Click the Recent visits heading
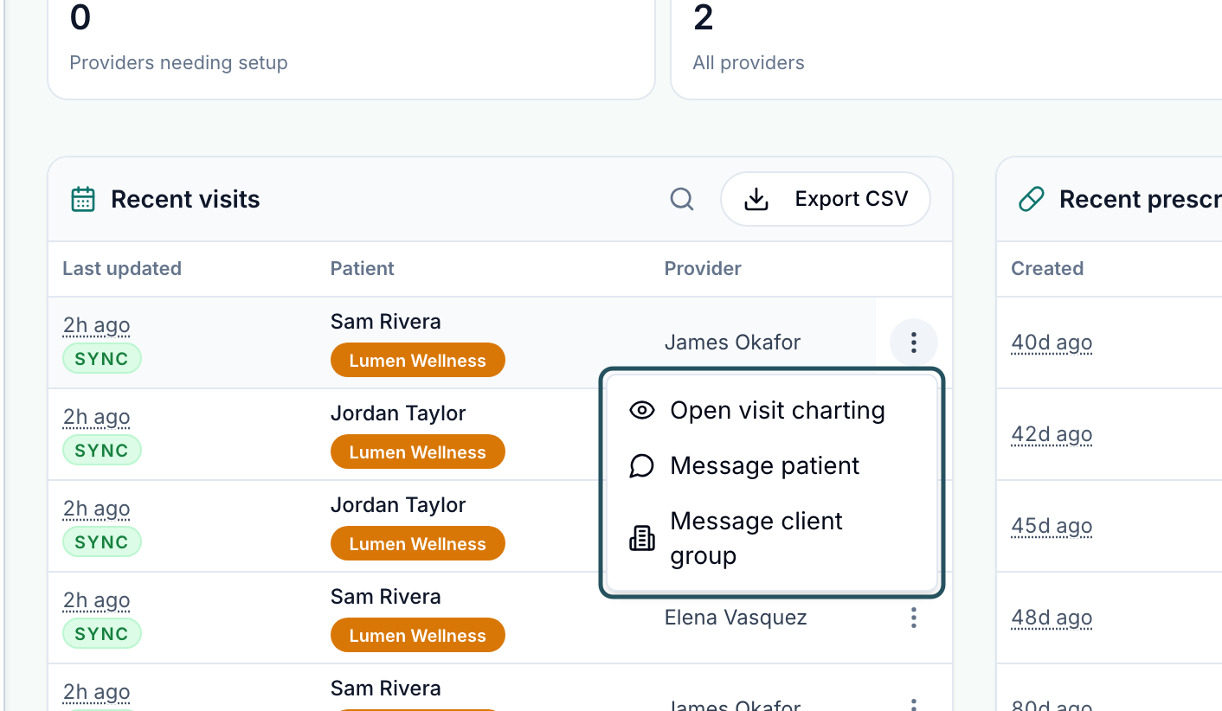The height and width of the screenshot is (711, 1222). coord(185,200)
